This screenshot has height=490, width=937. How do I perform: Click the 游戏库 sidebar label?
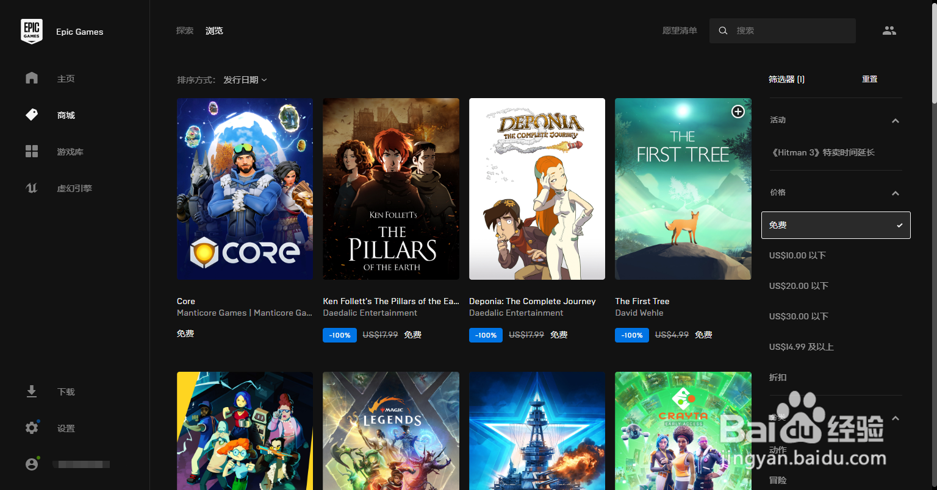tap(70, 152)
